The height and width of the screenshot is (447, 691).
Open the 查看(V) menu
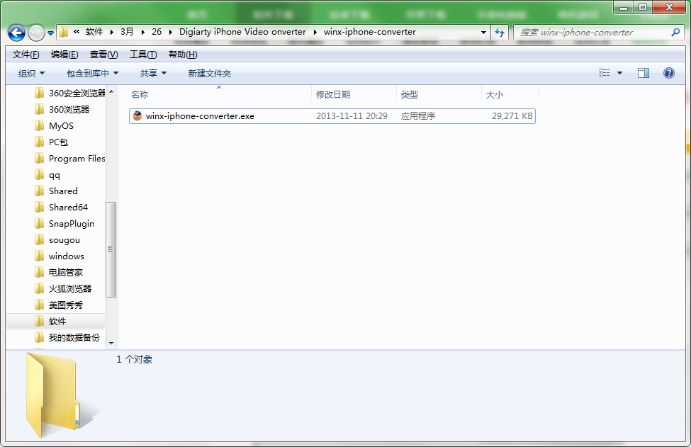click(104, 55)
